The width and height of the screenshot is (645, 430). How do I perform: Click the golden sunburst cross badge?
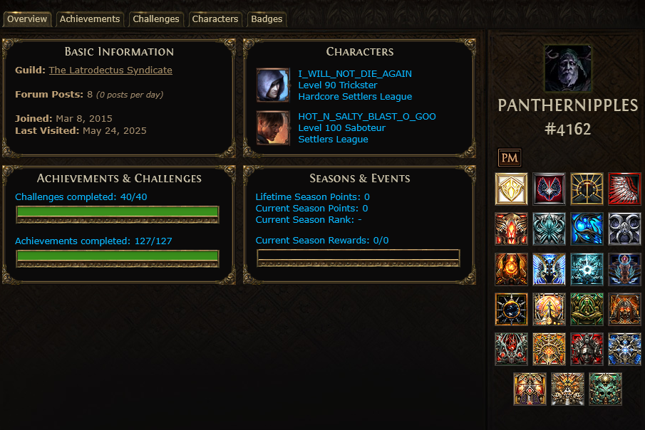click(587, 189)
